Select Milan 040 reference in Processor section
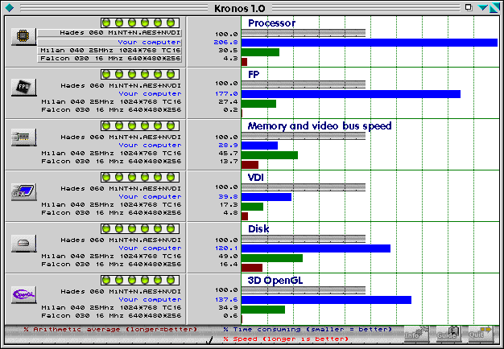Viewport: 504px width, 349px height. [110, 51]
